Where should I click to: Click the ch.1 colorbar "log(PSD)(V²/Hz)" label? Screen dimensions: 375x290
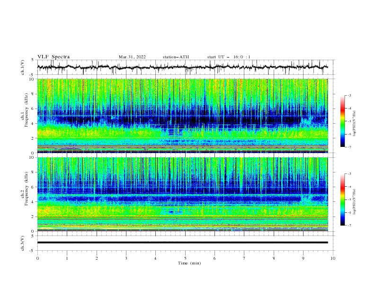point(355,124)
